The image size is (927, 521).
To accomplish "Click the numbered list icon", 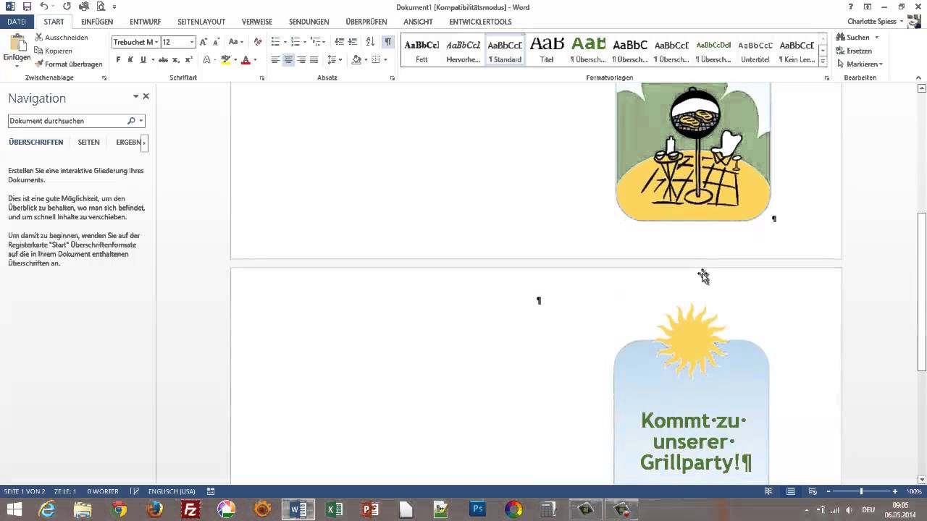I will [x=295, y=42].
